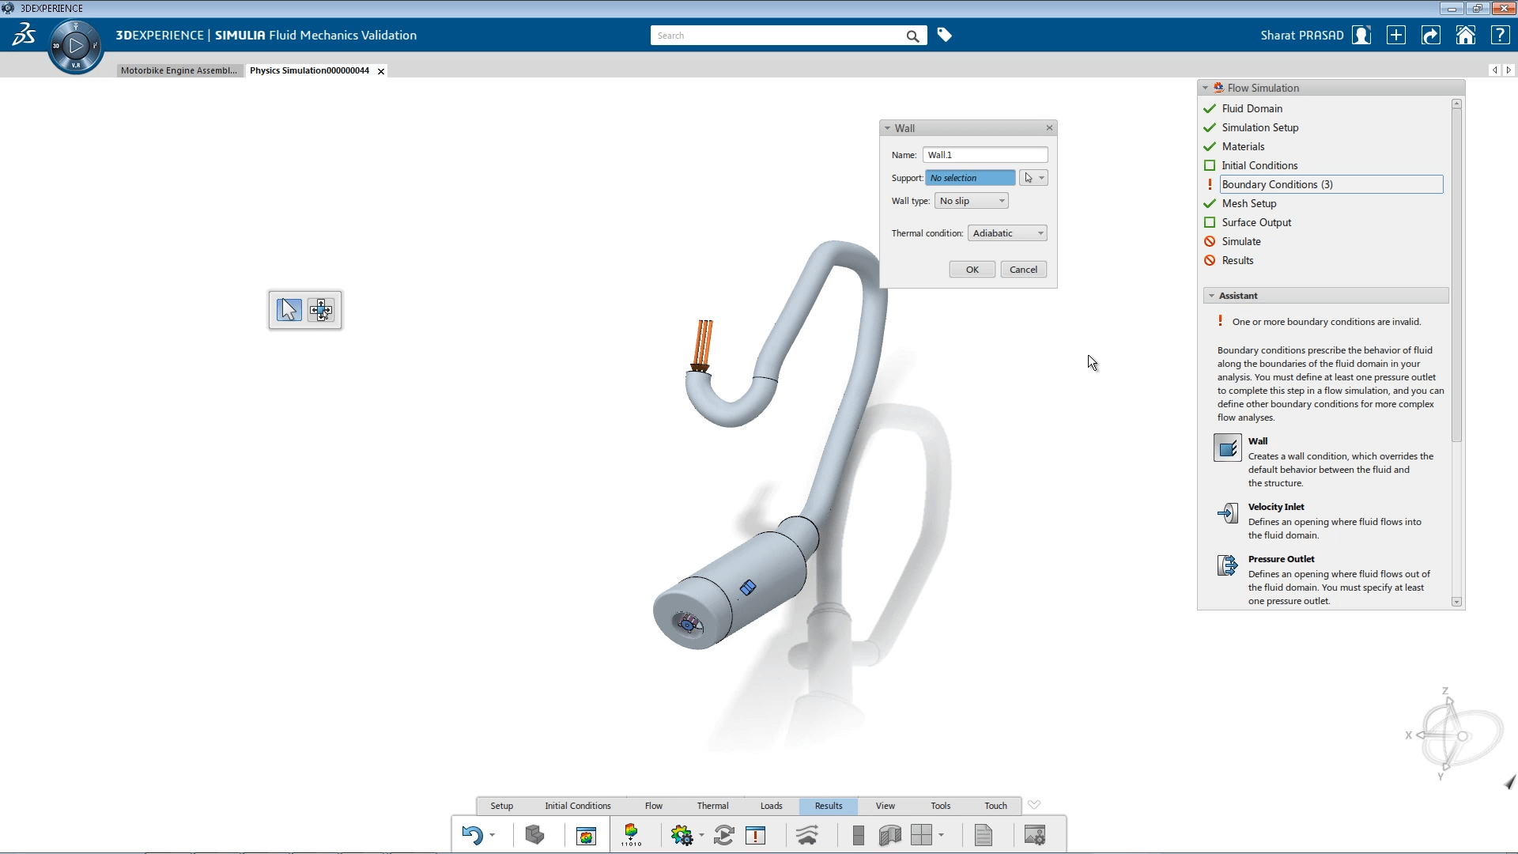Image resolution: width=1518 pixels, height=854 pixels.
Task: Click the four-pane layout icon
Action: [921, 835]
